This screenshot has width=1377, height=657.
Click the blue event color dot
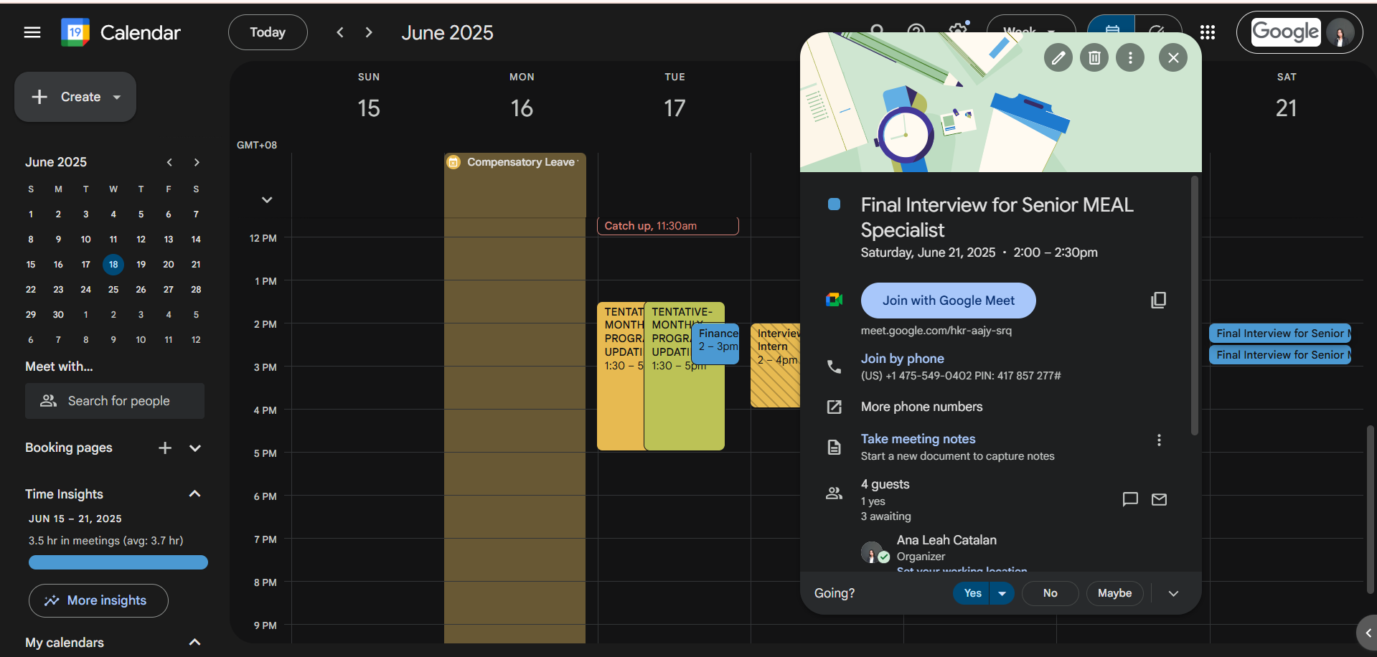[834, 204]
